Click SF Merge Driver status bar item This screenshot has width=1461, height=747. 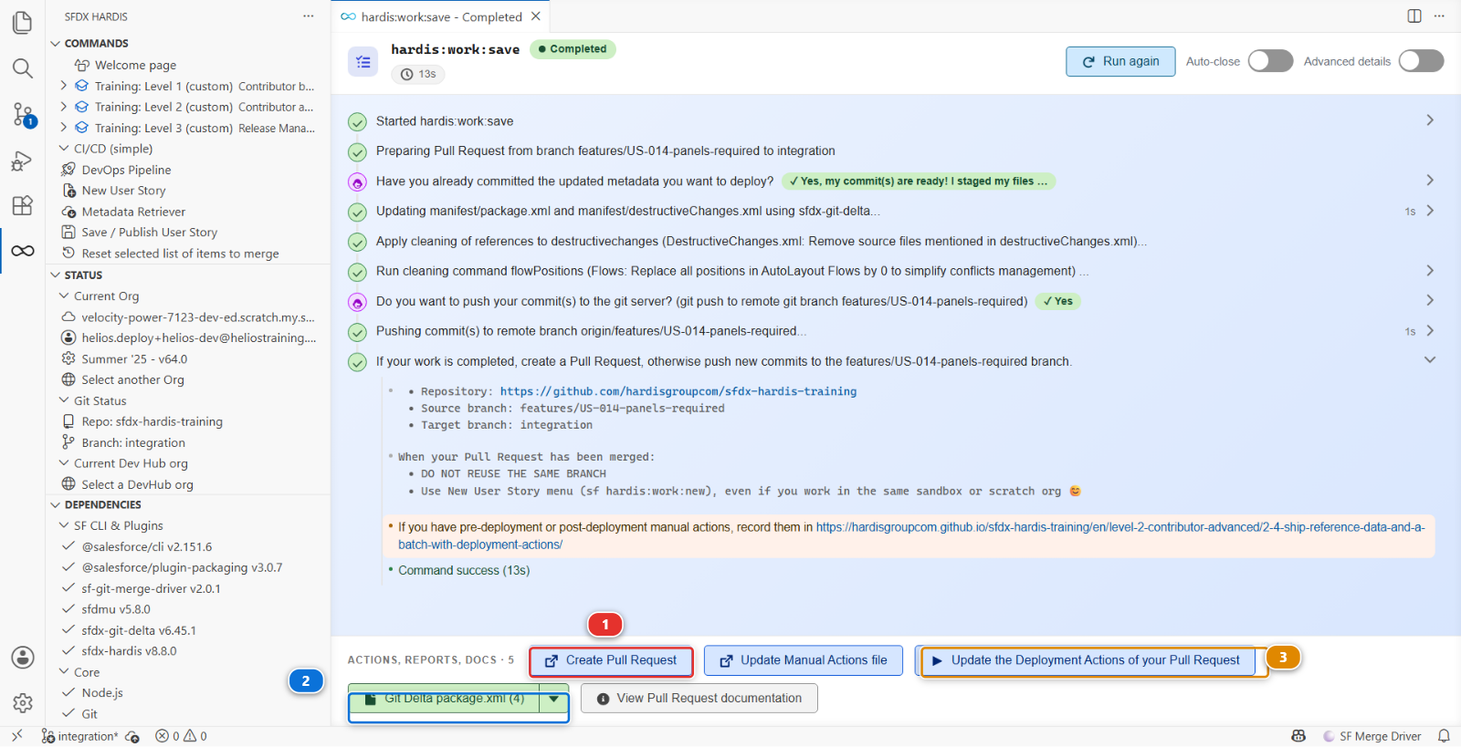1372,736
